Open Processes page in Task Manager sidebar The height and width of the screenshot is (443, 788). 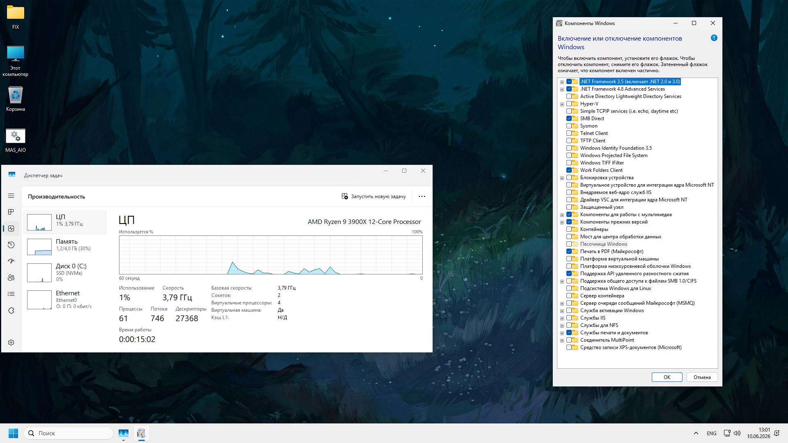pyautogui.click(x=11, y=212)
